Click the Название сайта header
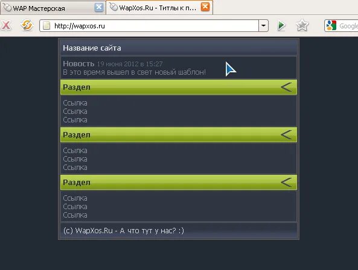The height and width of the screenshot is (270, 358). tap(92, 48)
